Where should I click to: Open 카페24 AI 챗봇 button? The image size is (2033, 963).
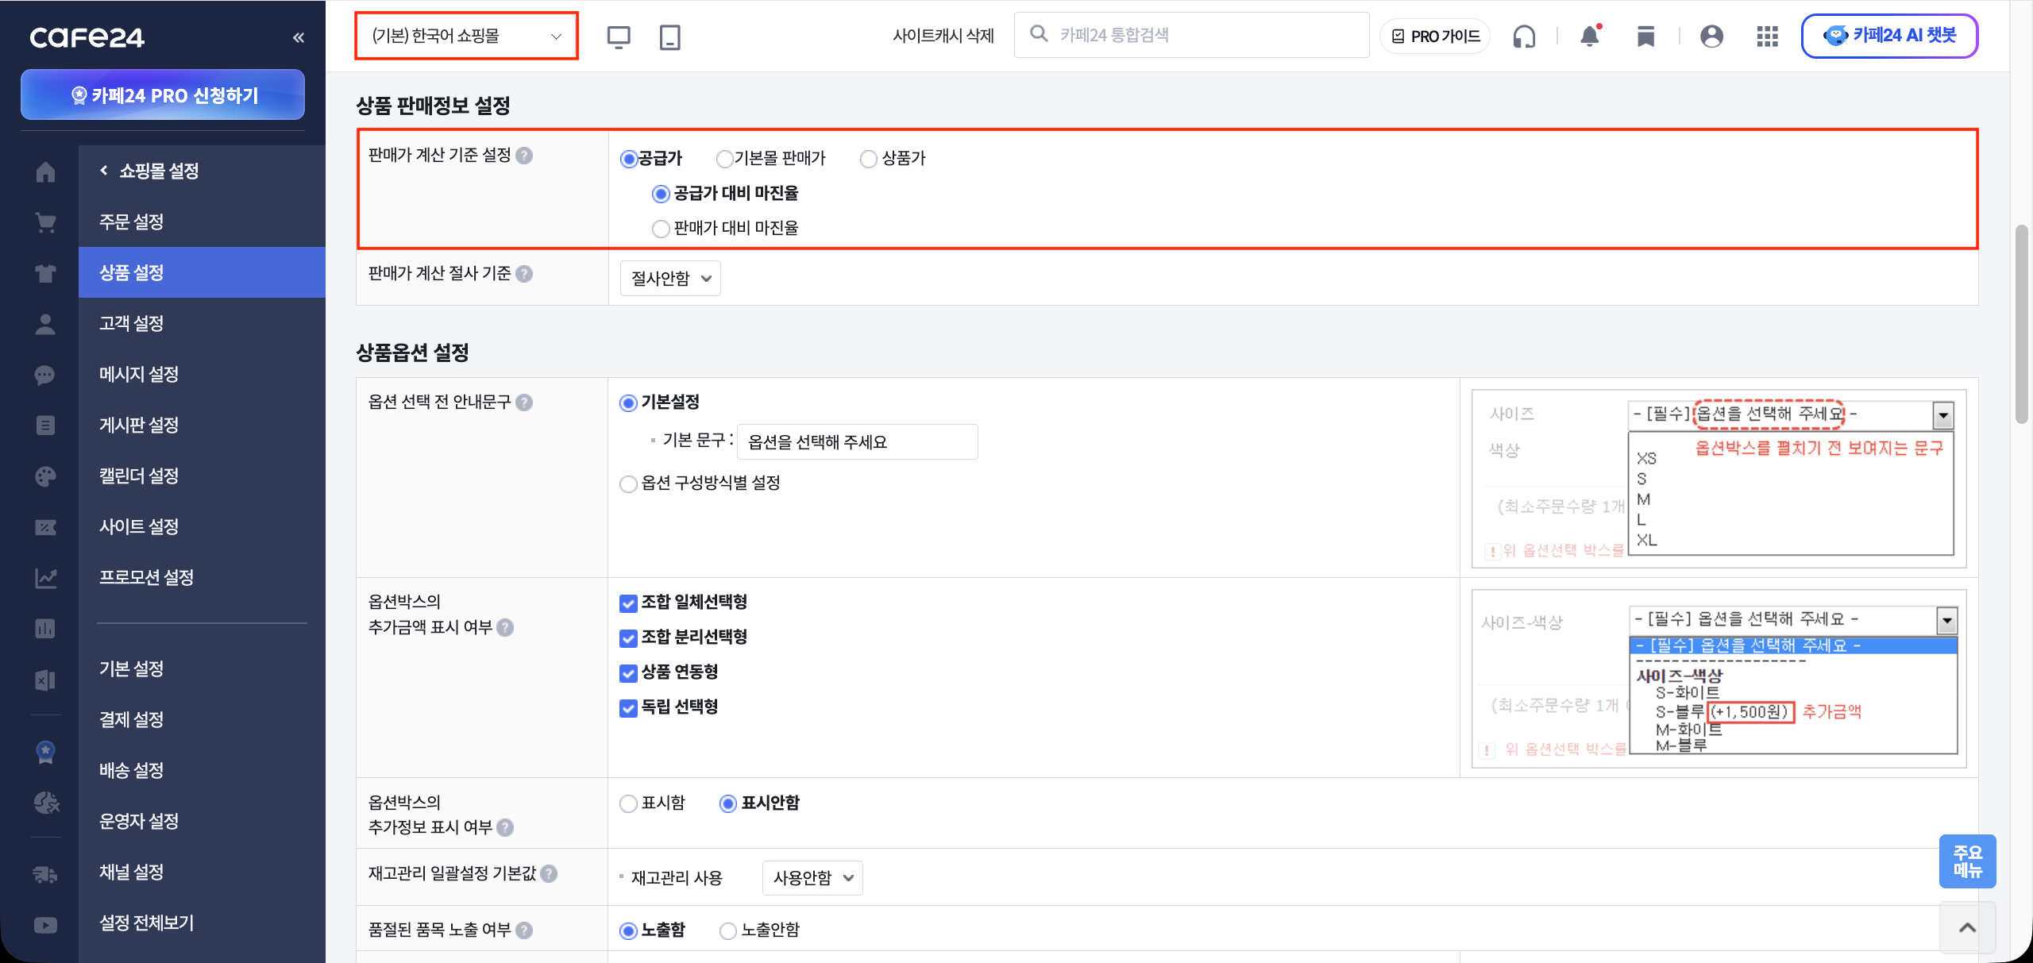coord(1890,37)
